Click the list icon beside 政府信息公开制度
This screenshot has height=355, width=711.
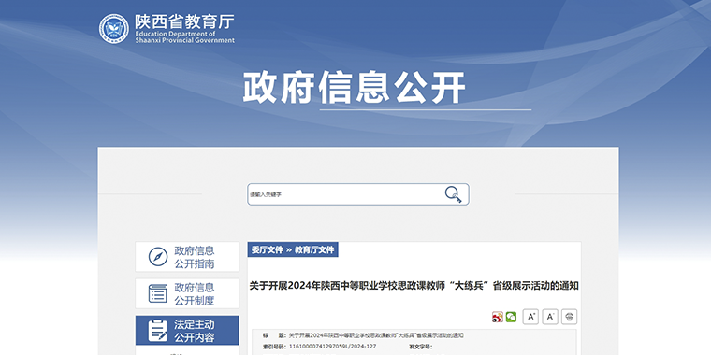[x=158, y=294]
